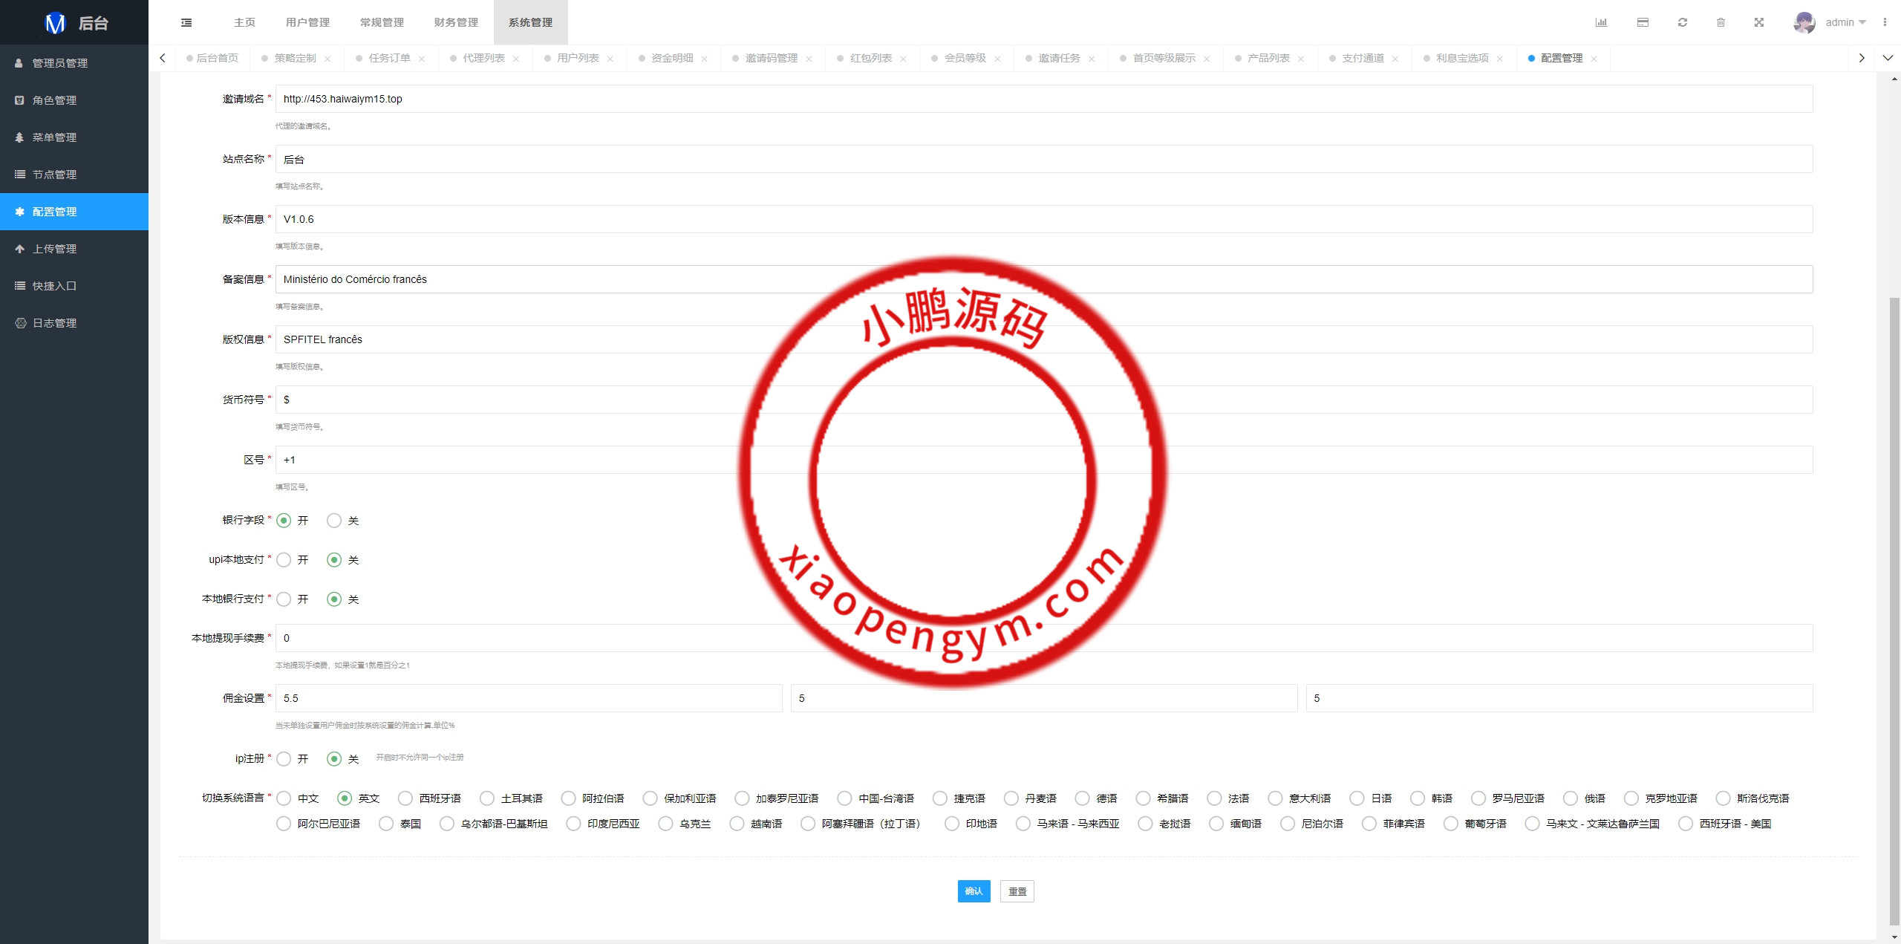Close the 支付通道 tab
Viewport: 1901px width, 944px height.
[x=1395, y=59]
